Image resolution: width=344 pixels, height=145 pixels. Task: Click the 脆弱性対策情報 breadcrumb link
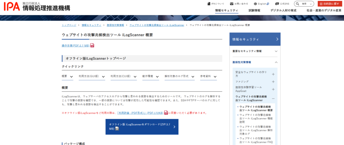(116, 25)
